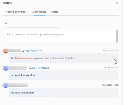
Task: Open the Recent activities tab
Action: [x=16, y=12]
